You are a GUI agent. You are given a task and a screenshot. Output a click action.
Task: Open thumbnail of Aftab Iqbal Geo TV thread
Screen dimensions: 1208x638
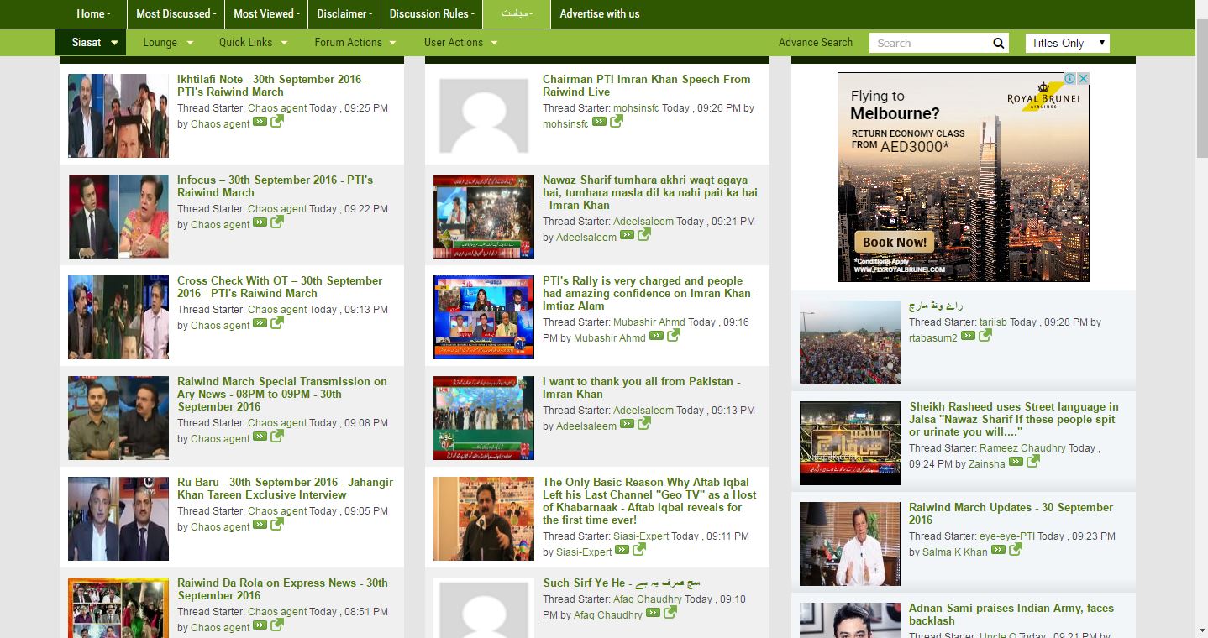pos(484,519)
